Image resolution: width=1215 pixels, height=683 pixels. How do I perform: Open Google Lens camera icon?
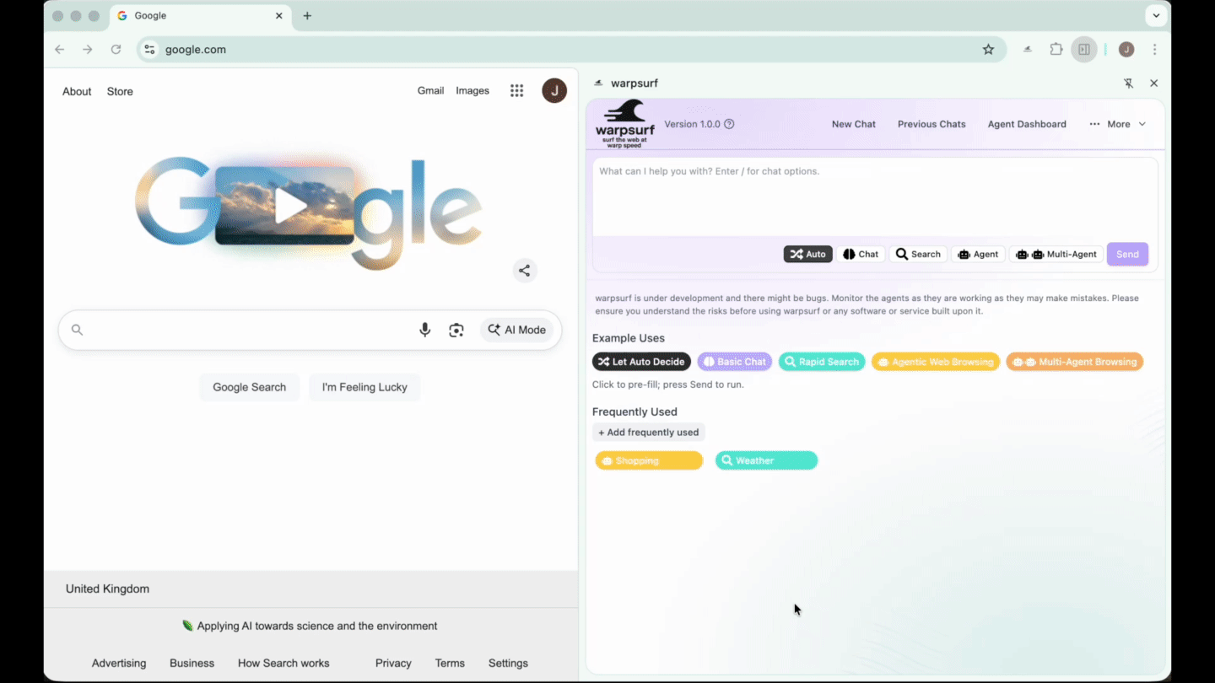point(456,330)
